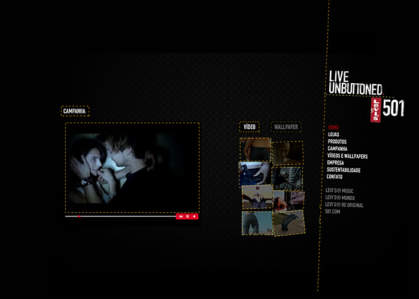Click the red progress marker on video timeline
The height and width of the screenshot is (299, 419).
click(79, 216)
